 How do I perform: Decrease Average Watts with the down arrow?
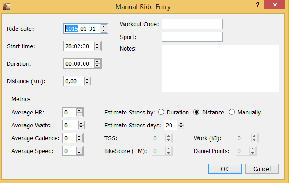[x=81, y=127]
